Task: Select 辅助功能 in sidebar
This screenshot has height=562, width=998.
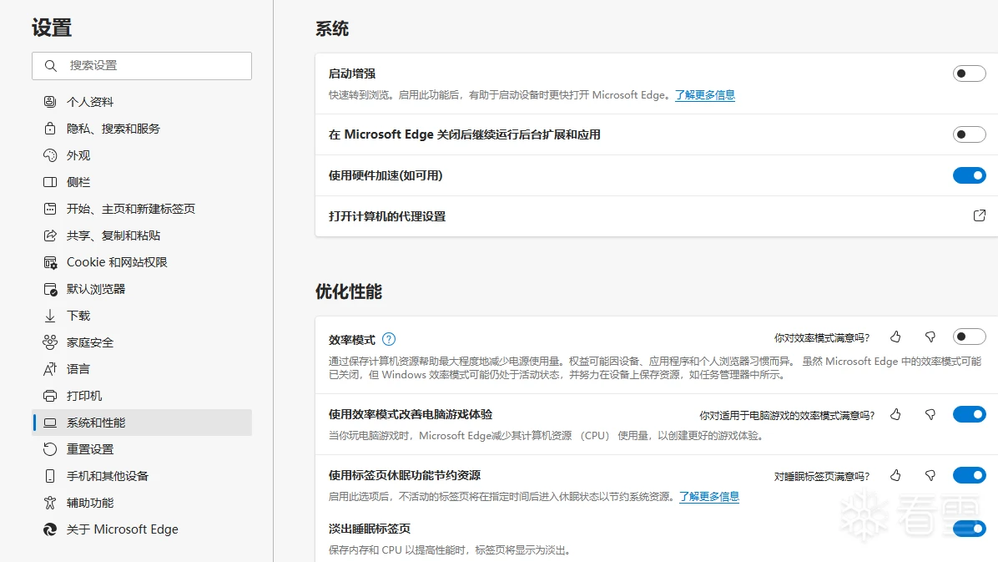Action: [142, 504]
